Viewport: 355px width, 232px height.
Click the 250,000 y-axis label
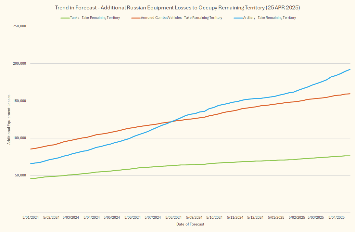pyautogui.click(x=19, y=26)
